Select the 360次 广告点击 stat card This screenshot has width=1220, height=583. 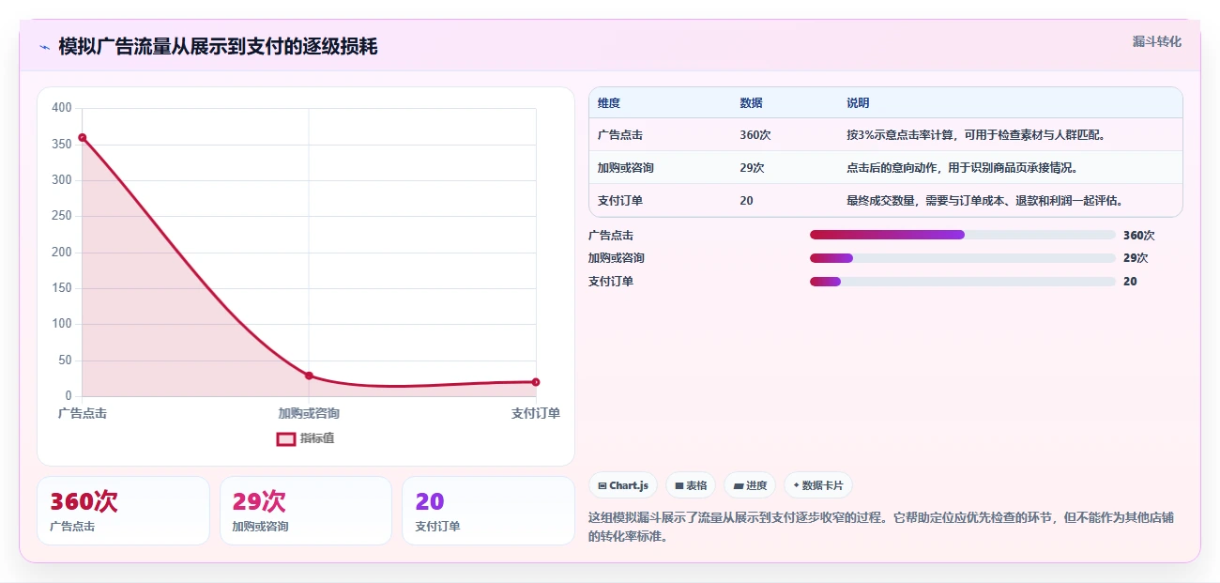click(x=123, y=511)
